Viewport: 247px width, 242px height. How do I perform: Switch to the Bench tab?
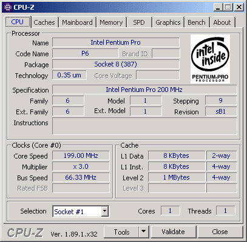click(197, 22)
